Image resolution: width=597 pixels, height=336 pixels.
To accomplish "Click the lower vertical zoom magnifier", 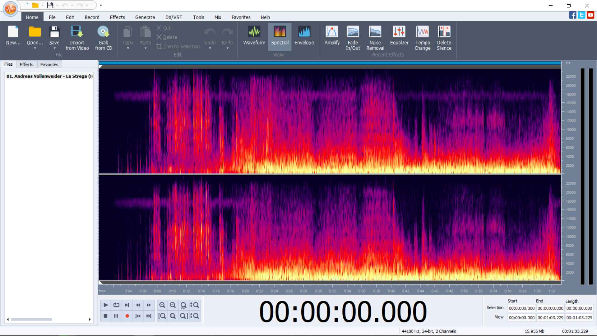I will tap(194, 316).
